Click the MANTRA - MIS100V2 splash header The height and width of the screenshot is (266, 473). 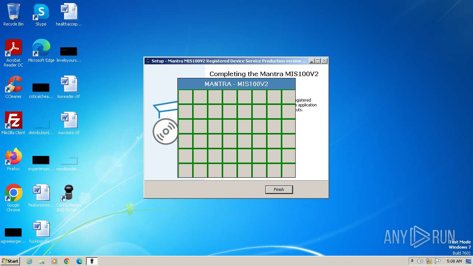pos(236,84)
